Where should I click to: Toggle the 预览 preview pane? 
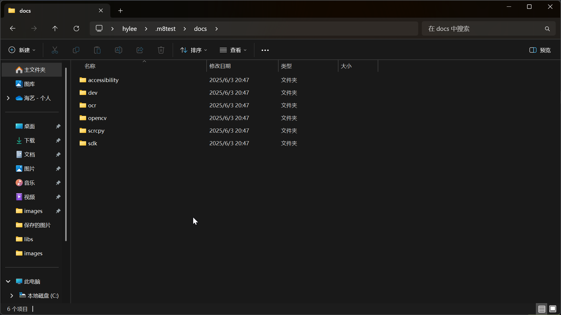click(x=540, y=50)
